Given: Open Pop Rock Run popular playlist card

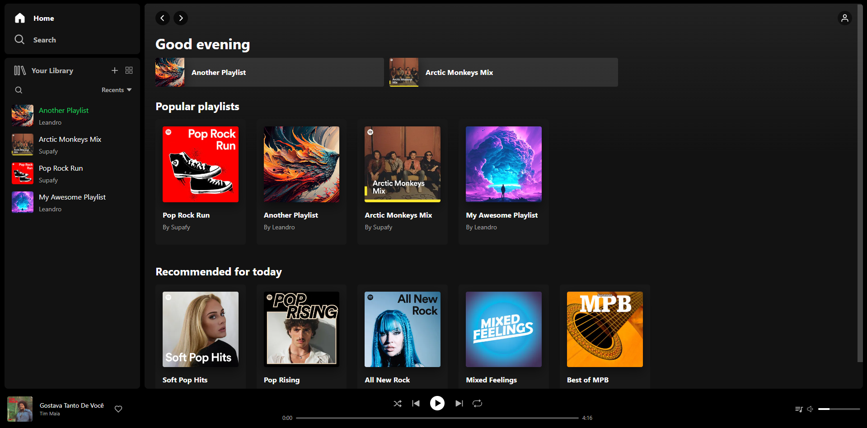Looking at the screenshot, I should pos(201,182).
